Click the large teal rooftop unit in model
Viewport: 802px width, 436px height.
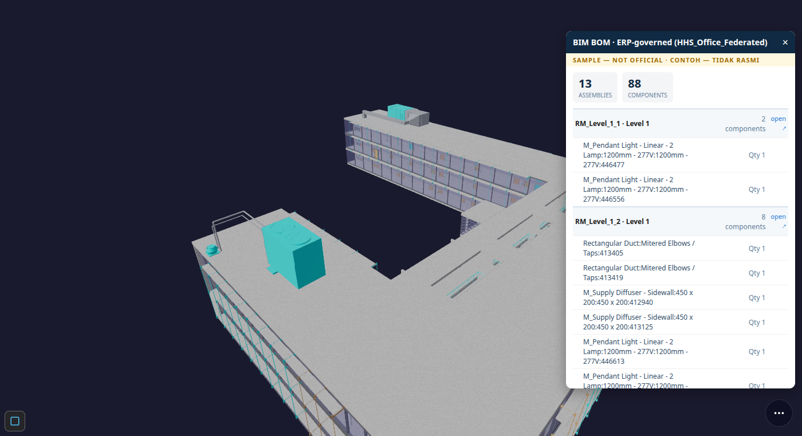[293, 254]
